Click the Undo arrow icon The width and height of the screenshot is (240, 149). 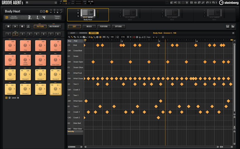tap(207, 3)
